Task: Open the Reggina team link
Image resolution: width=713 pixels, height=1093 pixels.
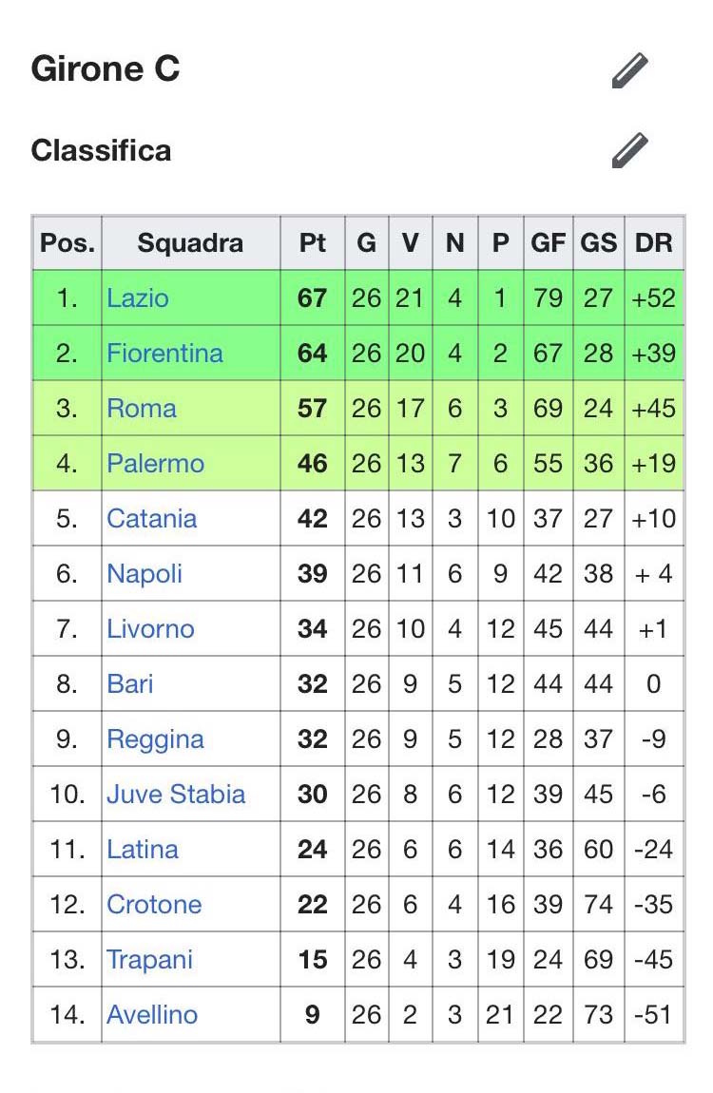Action: 155,739
